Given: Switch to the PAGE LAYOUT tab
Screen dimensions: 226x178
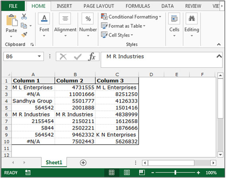Looking at the screenshot, I should [x=99, y=6].
